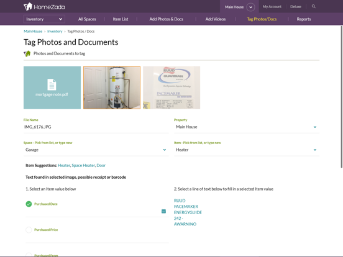This screenshot has width=343, height=257.
Task: Open the All Spaces tab
Action: 87,19
